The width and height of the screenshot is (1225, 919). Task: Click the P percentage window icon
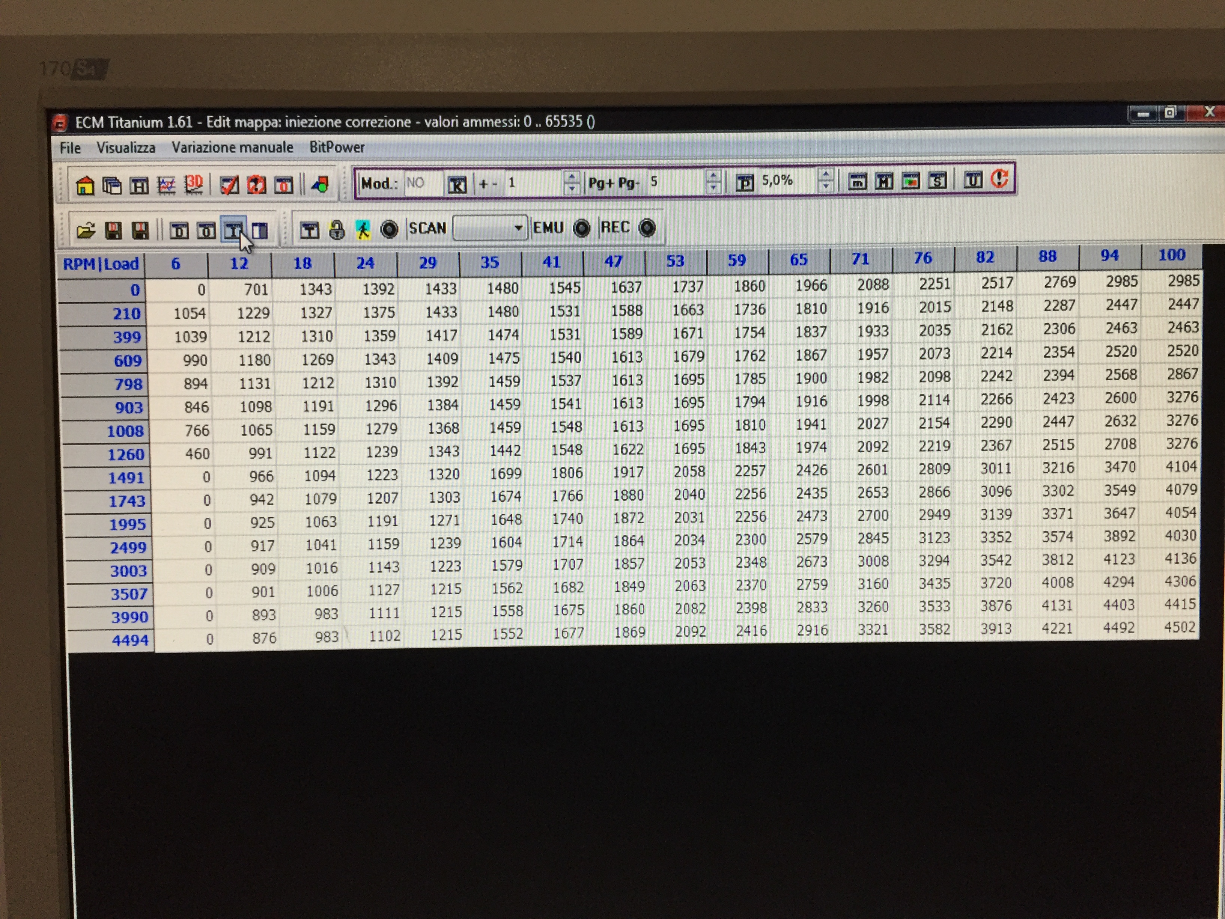point(745,182)
